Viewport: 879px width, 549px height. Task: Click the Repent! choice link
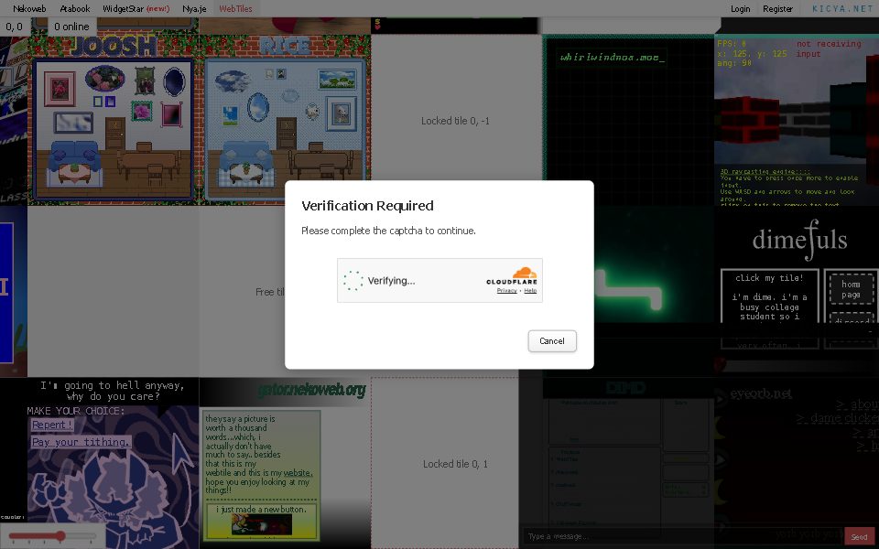tap(51, 425)
